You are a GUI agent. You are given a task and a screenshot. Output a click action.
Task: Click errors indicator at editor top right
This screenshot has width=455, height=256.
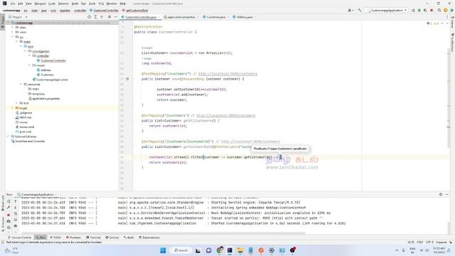click(429, 23)
